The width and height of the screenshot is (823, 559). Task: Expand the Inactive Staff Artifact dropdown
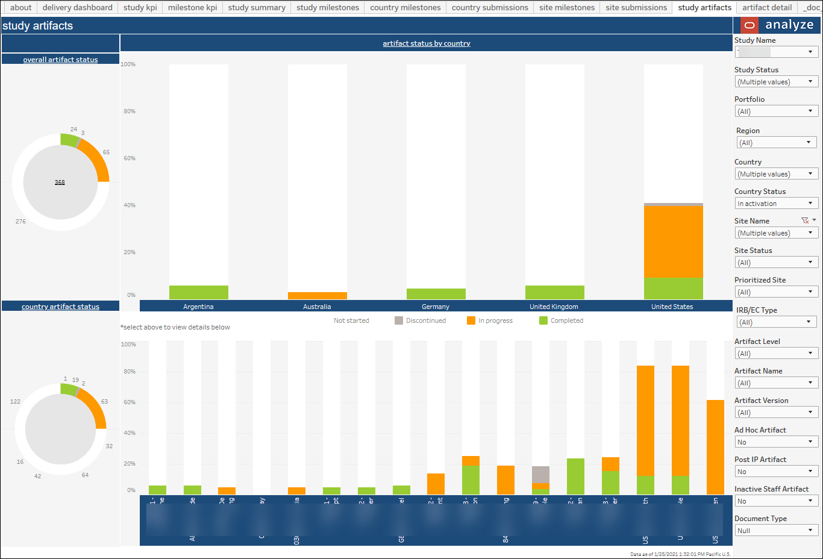776,501
